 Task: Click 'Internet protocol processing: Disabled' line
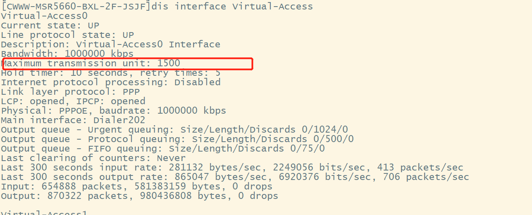pyautogui.click(x=110, y=82)
